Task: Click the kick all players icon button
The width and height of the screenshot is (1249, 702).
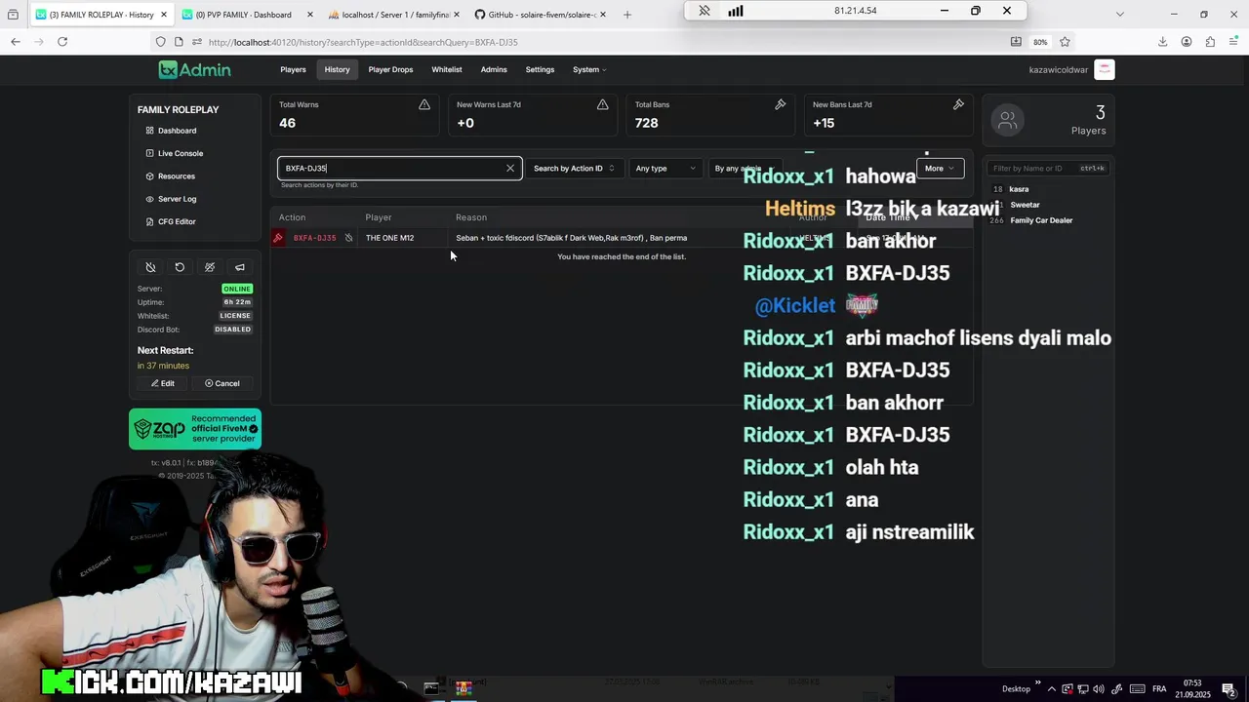Action: click(210, 267)
